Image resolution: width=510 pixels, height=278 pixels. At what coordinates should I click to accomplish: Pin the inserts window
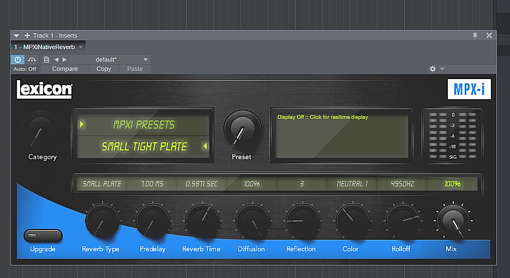coord(475,35)
